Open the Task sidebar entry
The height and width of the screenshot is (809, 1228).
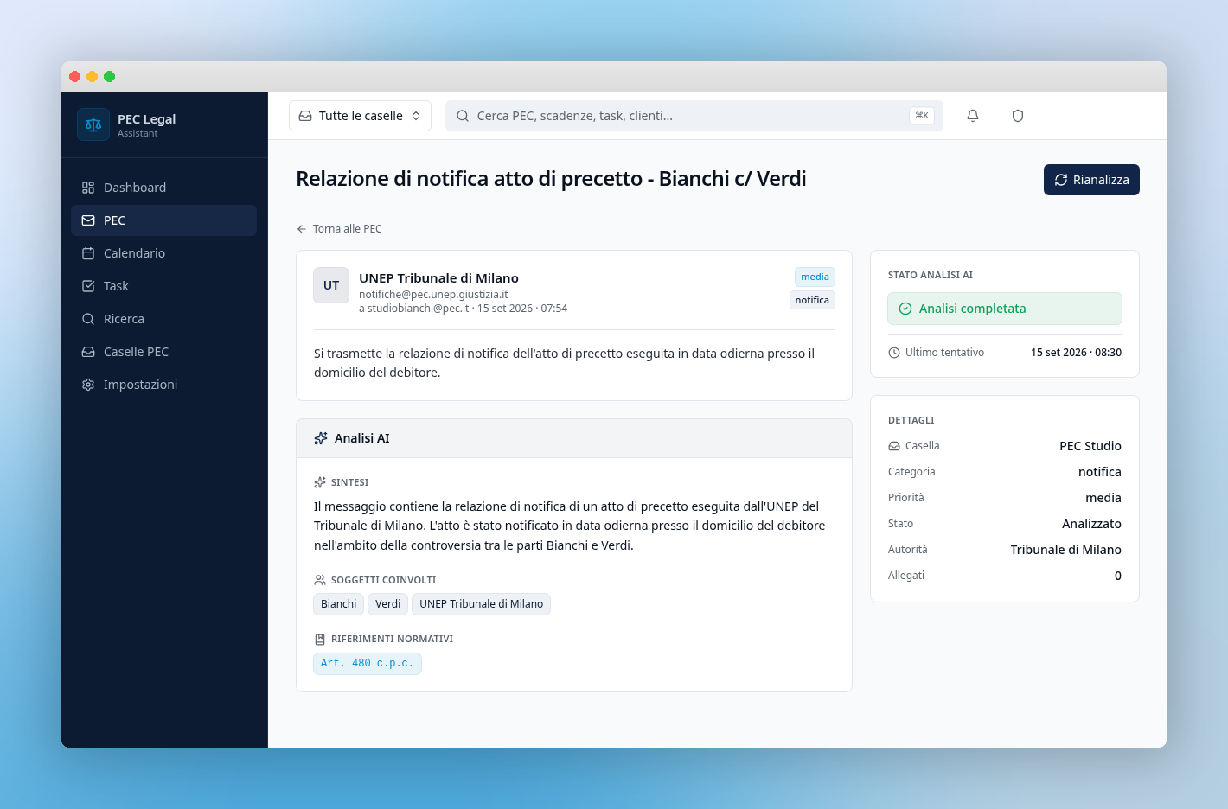(163, 286)
